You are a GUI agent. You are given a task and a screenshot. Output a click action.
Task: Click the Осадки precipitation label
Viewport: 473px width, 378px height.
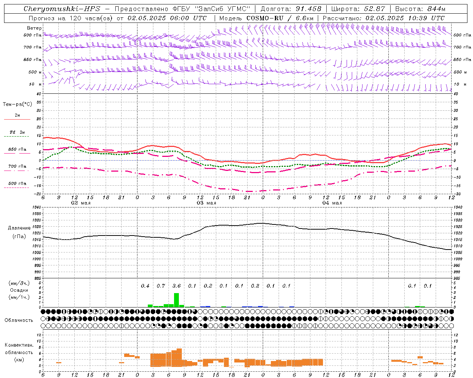19,290
